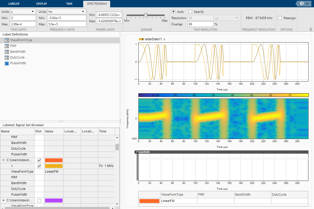The height and width of the screenshot is (209, 314).
Task: Click the DutyCycle label definition icon
Action: click(x=7, y=57)
